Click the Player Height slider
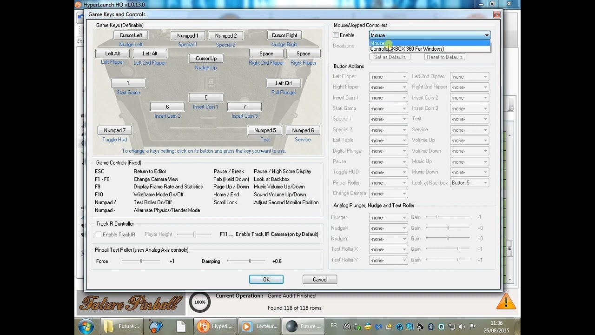This screenshot has width=595, height=335. tap(194, 234)
